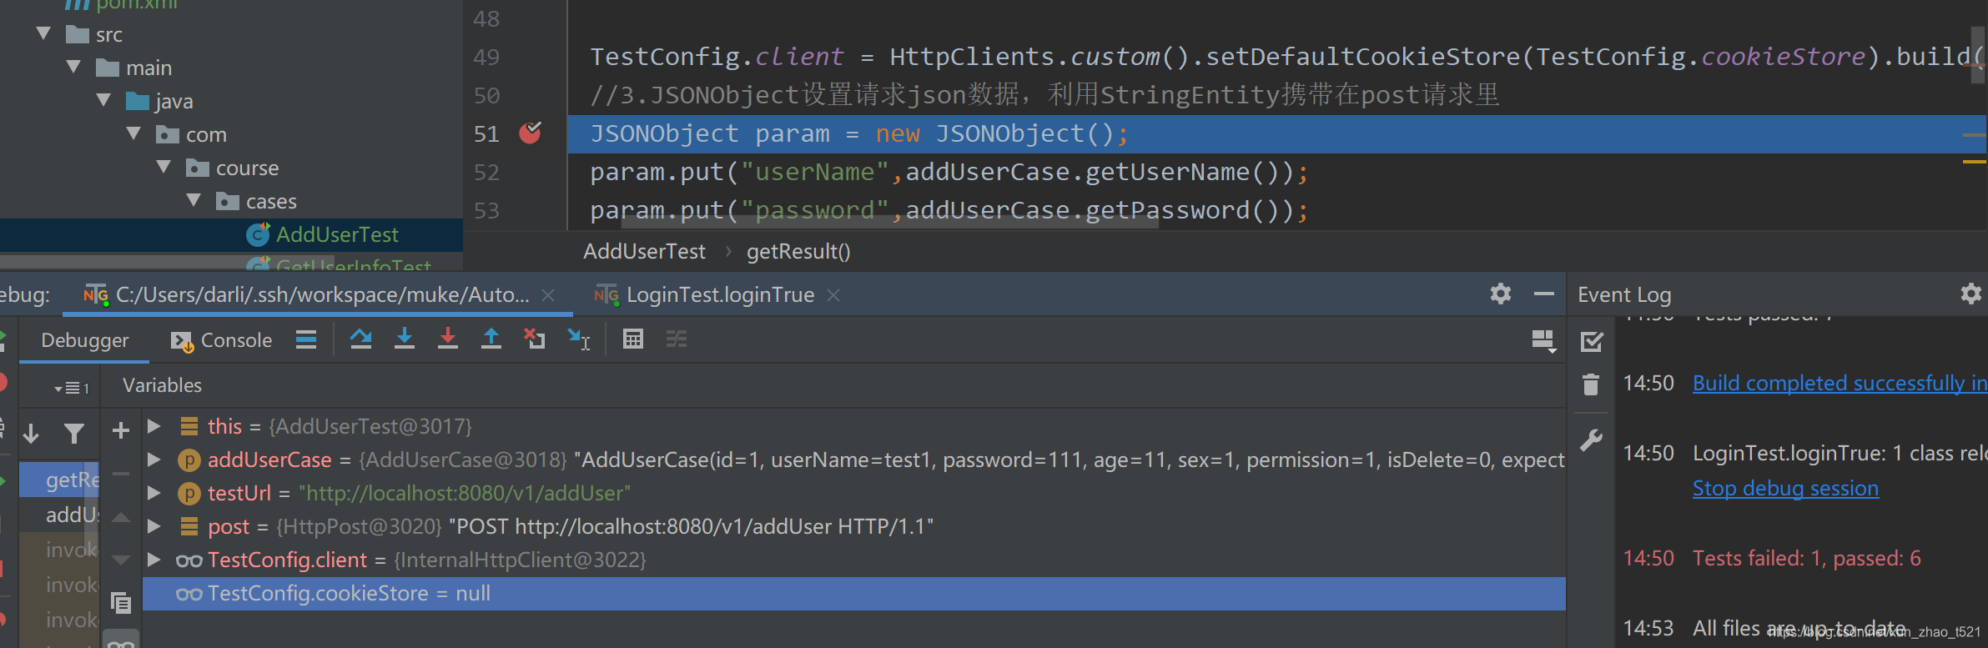This screenshot has height=648, width=1988.
Task: Click the Event Log panel title
Action: click(1624, 294)
